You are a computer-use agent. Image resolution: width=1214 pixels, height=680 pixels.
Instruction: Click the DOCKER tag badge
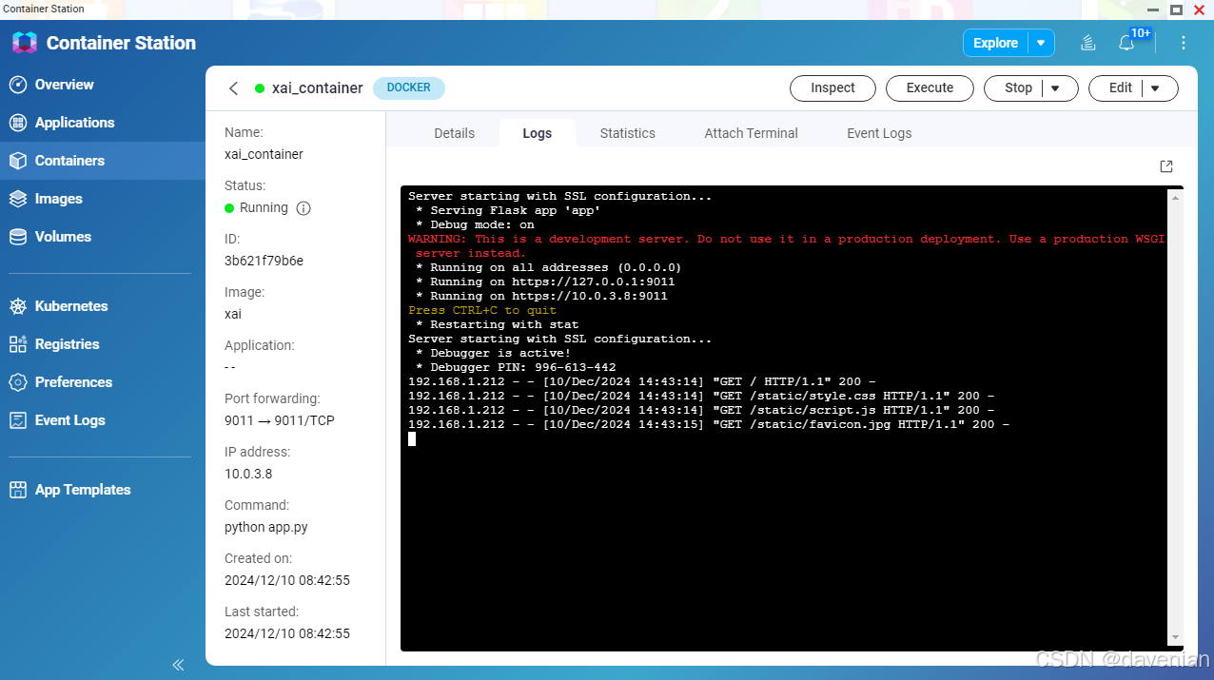click(409, 88)
